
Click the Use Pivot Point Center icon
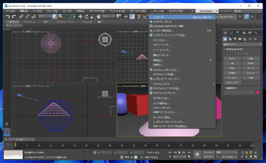coord(119,17)
